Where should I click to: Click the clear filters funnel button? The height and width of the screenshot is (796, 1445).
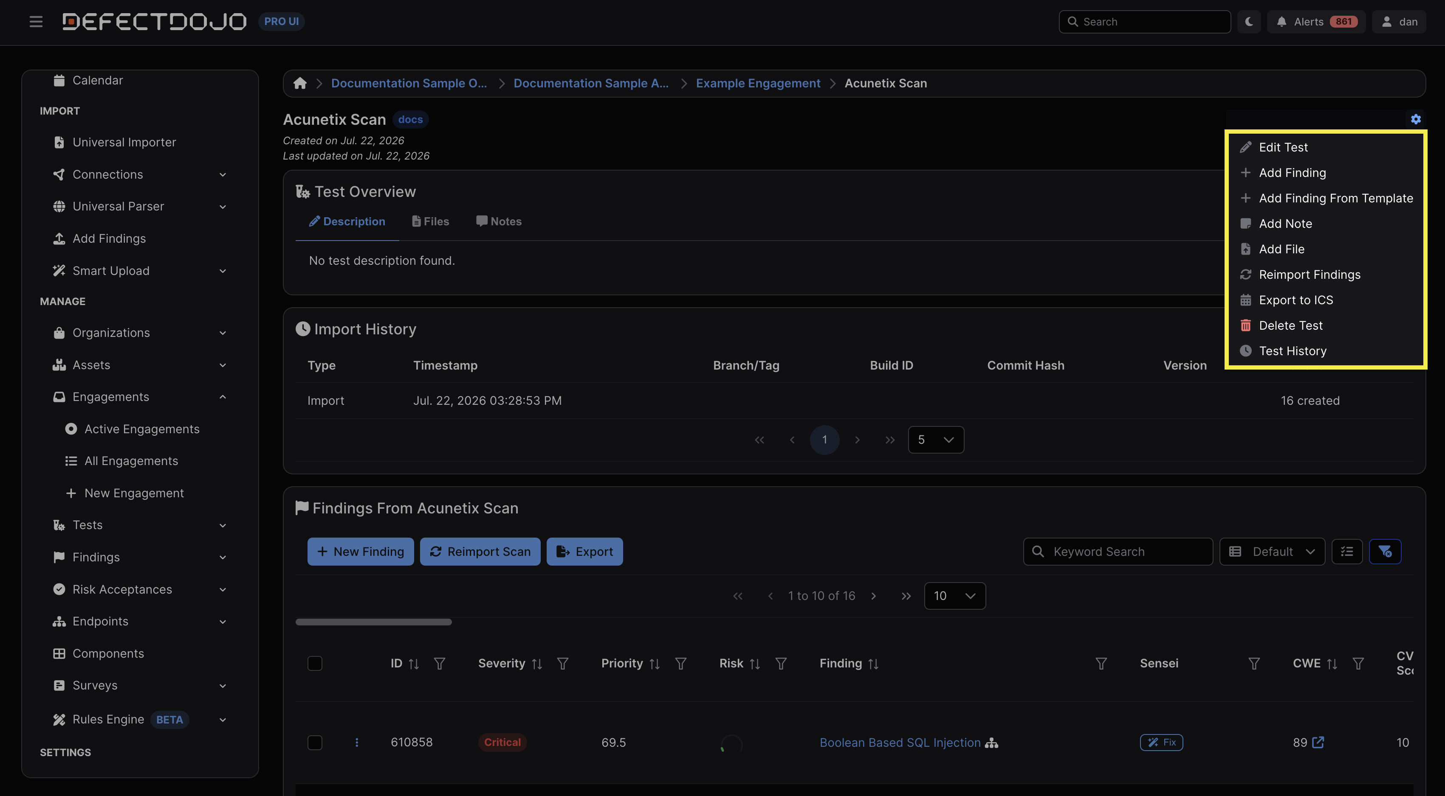pyautogui.click(x=1384, y=551)
